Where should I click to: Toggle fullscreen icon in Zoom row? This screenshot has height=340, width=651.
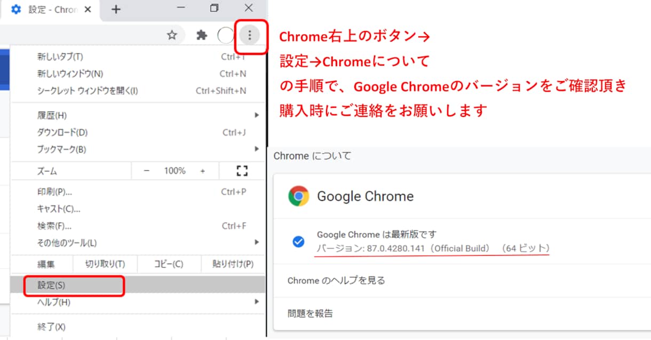[242, 171]
